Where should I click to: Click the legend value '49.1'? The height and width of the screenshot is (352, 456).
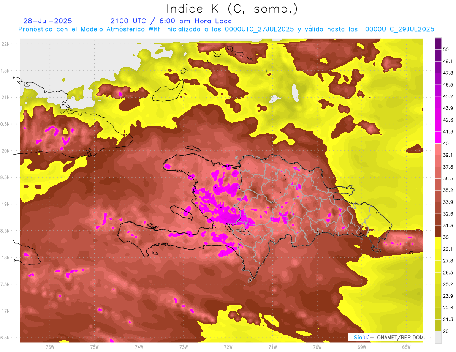(x=448, y=62)
